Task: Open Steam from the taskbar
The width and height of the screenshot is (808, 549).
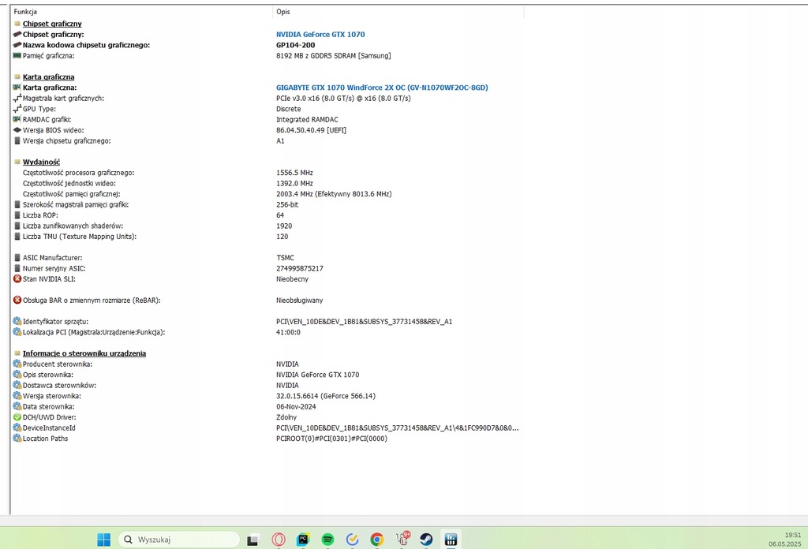Action: click(426, 540)
